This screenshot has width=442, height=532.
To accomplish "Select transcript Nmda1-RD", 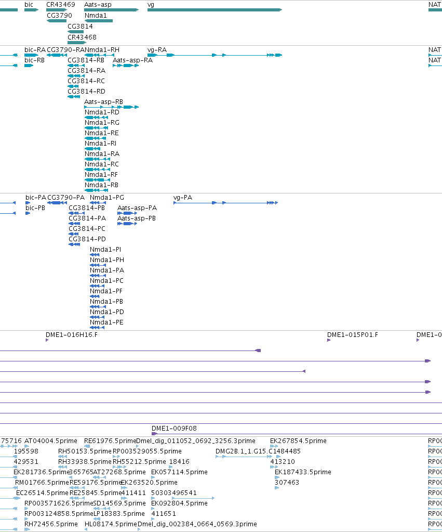I will (96, 118).
